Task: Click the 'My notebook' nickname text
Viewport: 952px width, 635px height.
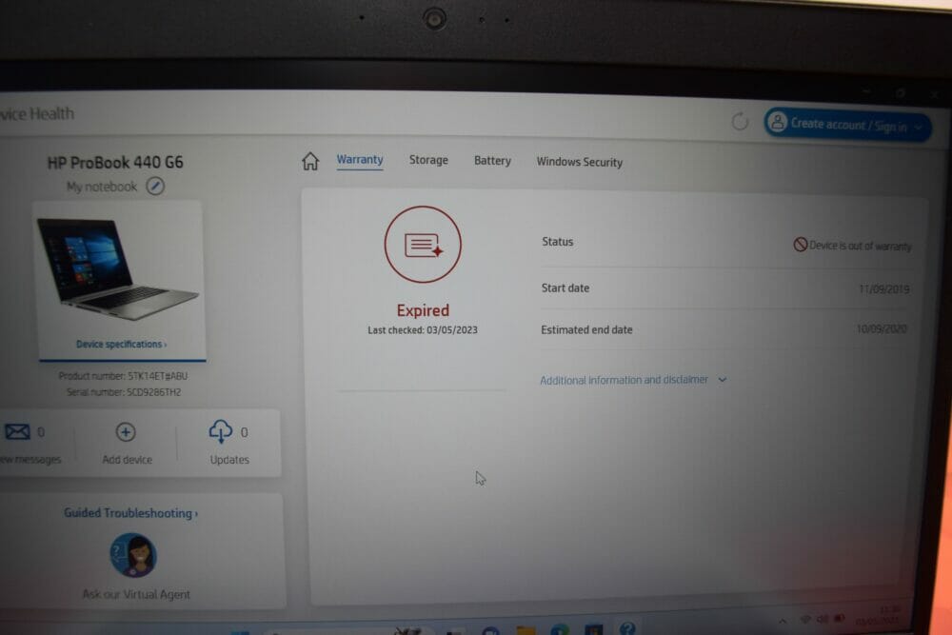Action: (102, 187)
